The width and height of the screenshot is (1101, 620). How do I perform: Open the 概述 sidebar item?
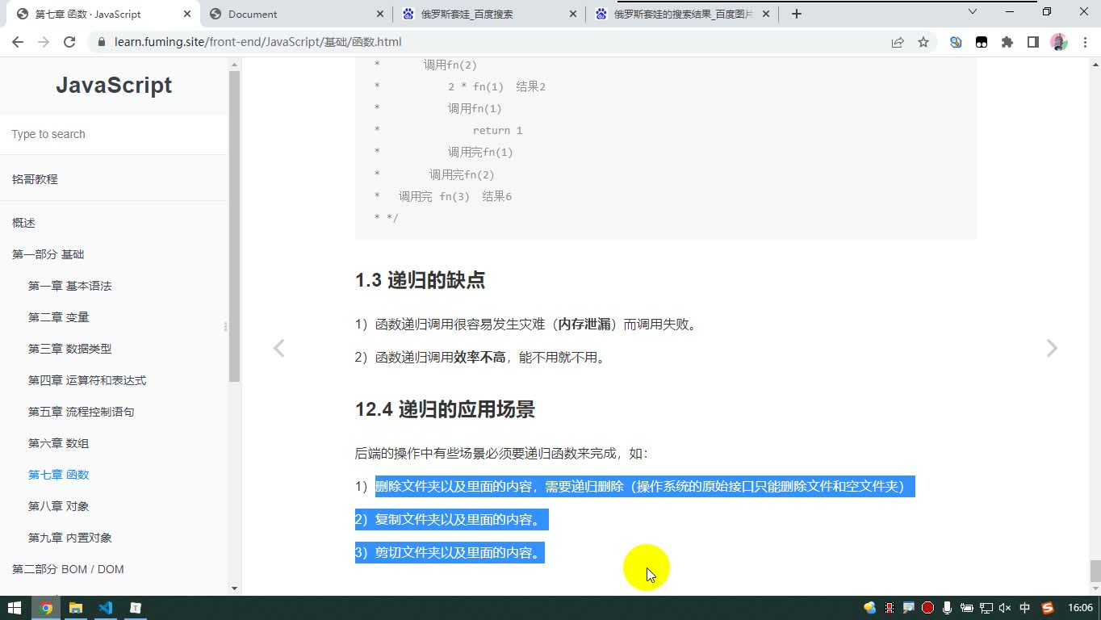[23, 223]
